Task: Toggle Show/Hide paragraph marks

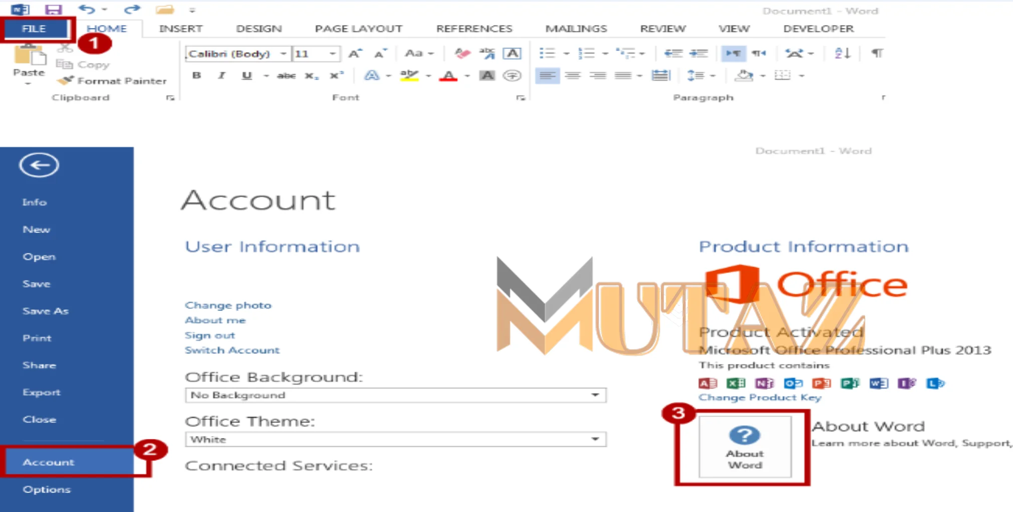Action: (877, 53)
